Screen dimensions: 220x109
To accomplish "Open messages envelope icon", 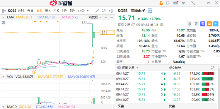I will coord(175,3).
